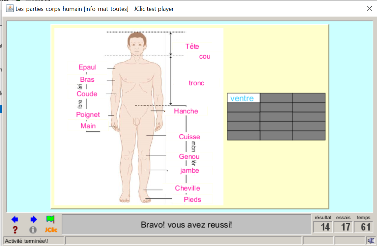Viewport: 377px width, 246px height.
Task: Open help with red question mark
Action: [x=15, y=230]
